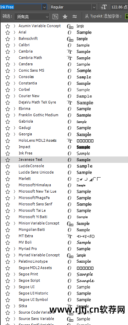Expand the Georgia font family chevron
128x325 pixels.
pyautogui.click(x=14, y=134)
